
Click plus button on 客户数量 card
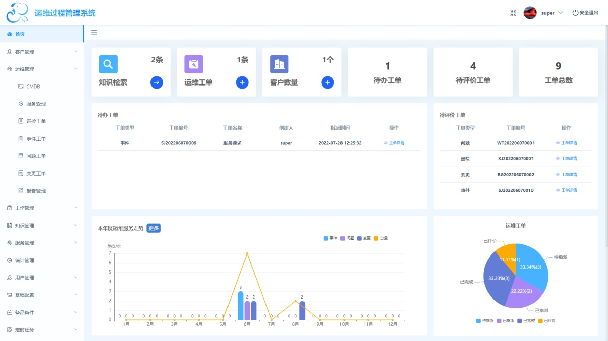328,82
